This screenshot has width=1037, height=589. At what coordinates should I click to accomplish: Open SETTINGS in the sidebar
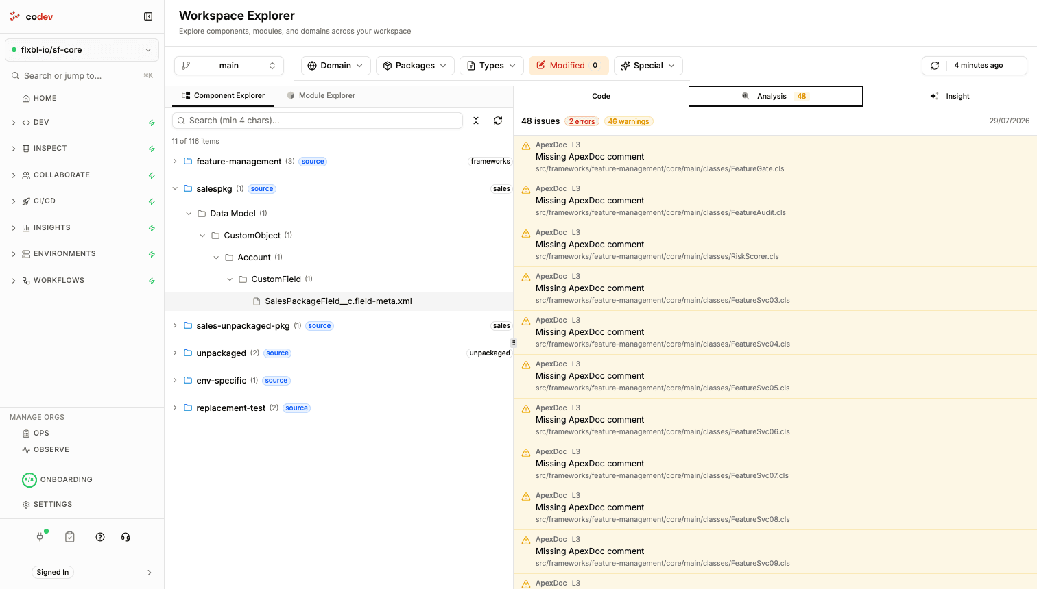[x=47, y=505]
